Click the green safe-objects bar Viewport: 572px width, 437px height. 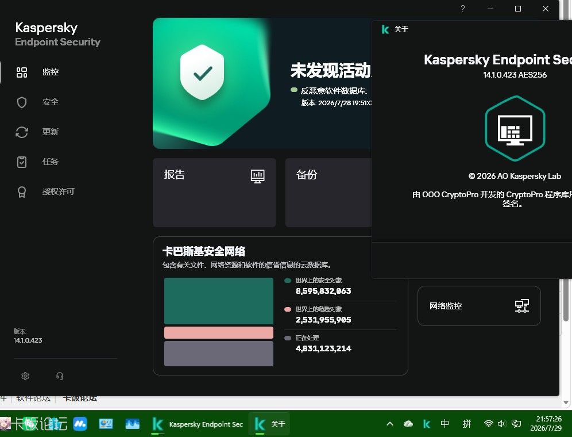coord(218,301)
